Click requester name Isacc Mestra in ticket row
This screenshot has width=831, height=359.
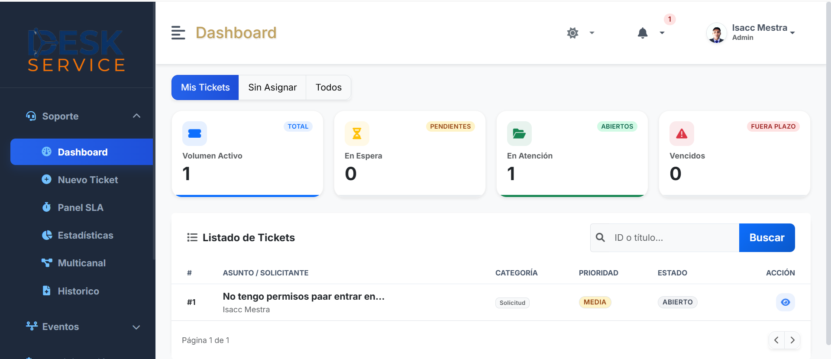[x=246, y=310]
